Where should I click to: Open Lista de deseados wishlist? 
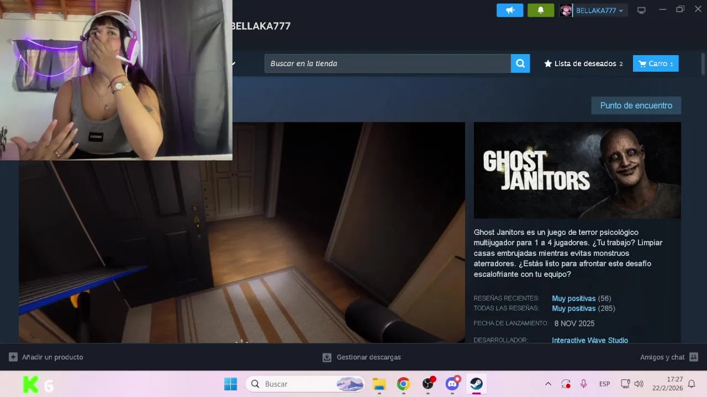coord(583,63)
